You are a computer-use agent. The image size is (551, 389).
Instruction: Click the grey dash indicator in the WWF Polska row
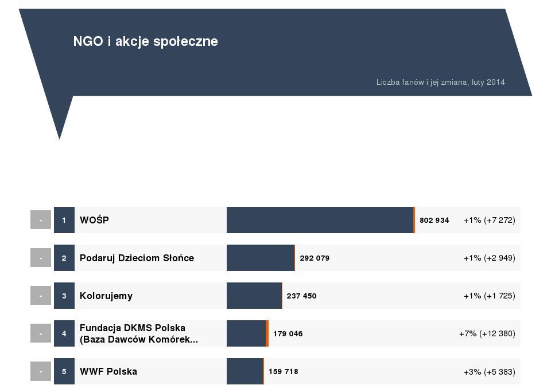pyautogui.click(x=41, y=371)
